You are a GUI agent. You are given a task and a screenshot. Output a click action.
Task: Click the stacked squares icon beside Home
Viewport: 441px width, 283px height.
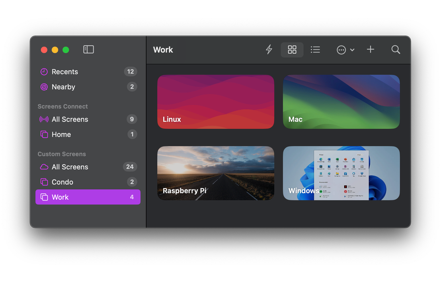pyautogui.click(x=44, y=134)
